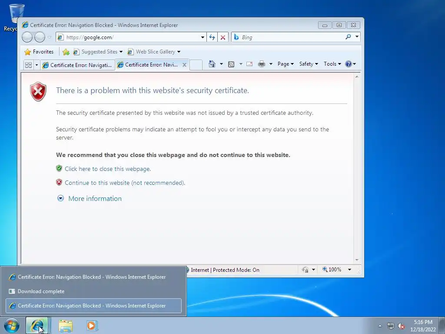Click the Quick Tabs grid icon
The width and height of the screenshot is (445, 334).
pyautogui.click(x=28, y=65)
